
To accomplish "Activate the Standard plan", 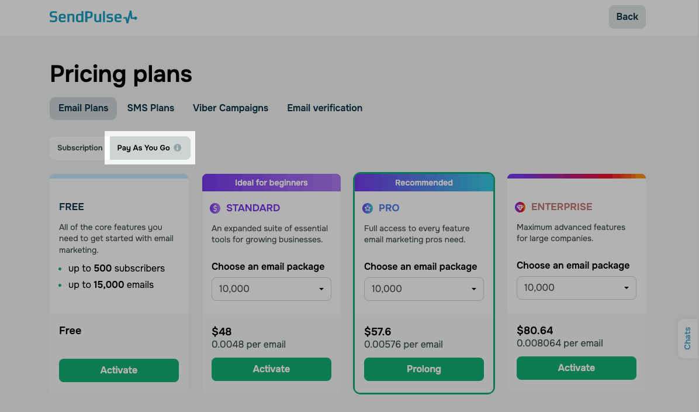I will click(271, 369).
